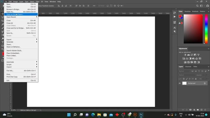Open the Actions panel play icon
Screen dimensions: 210x118
point(175,17)
